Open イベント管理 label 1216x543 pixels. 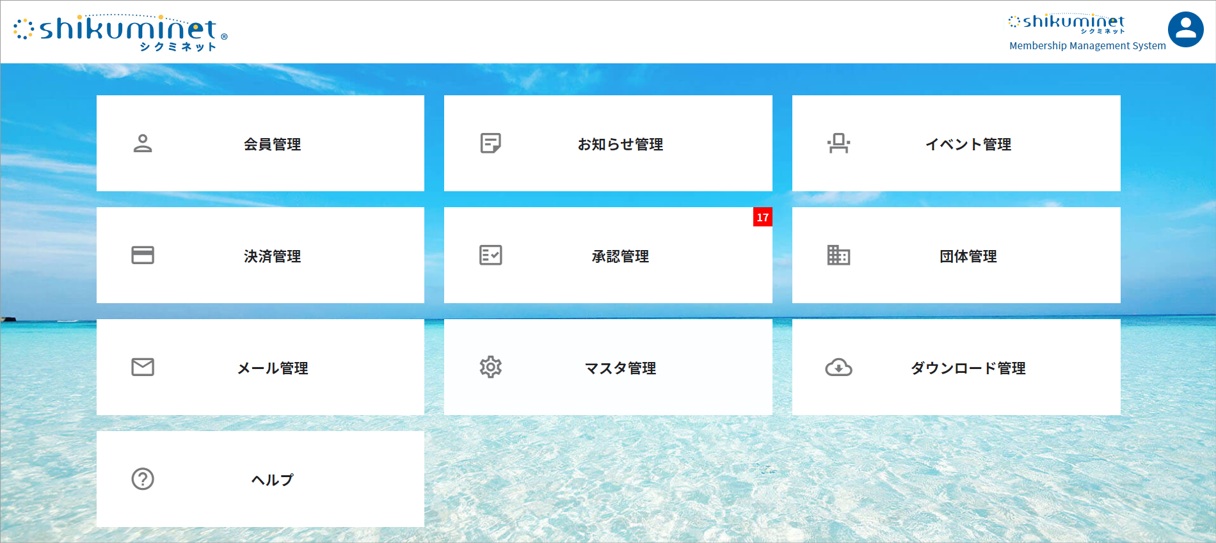point(968,145)
